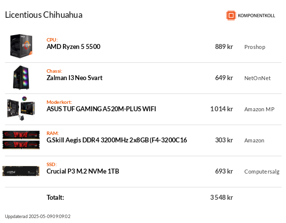Image resolution: width=286 pixels, height=223 pixels.
Task: Click the Komponentkoll chip logo icon
Action: click(x=231, y=15)
